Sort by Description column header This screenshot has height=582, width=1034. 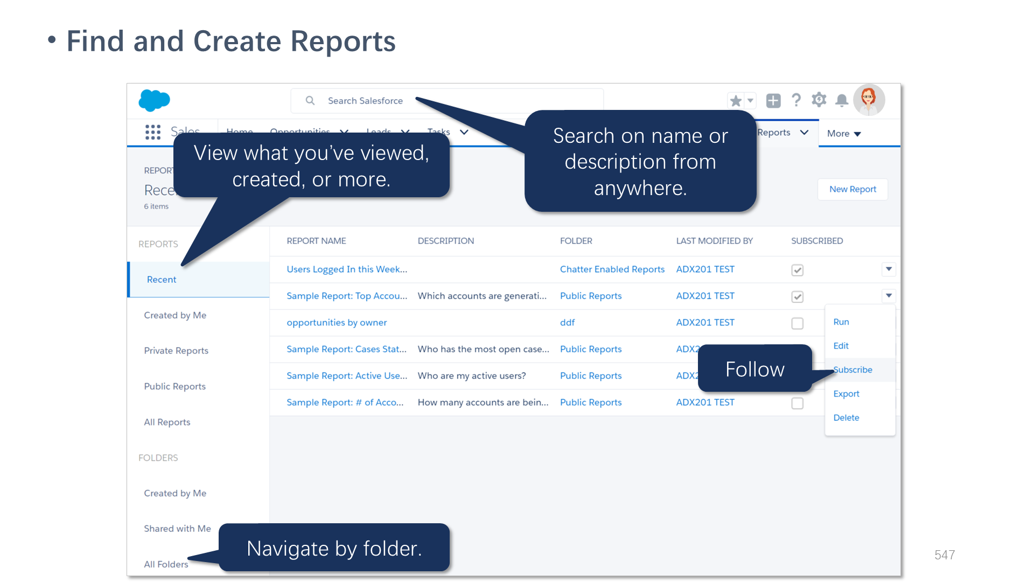pos(446,241)
